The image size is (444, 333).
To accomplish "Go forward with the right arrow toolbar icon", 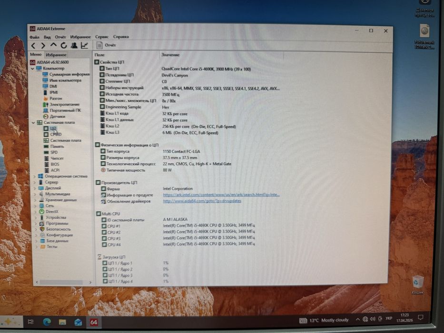I will pos(43,45).
